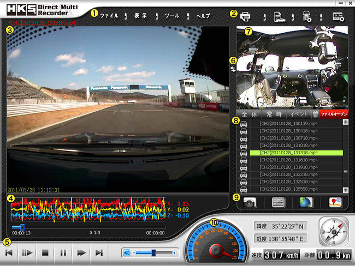This screenshot has width=355, height=266.
Task: Pause the video playback
Action: tap(63, 253)
